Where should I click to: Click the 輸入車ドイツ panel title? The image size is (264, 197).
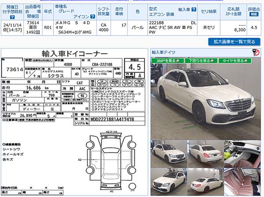tap(164, 52)
